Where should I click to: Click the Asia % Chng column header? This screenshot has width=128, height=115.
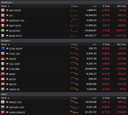pyautogui.click(x=106, y=98)
